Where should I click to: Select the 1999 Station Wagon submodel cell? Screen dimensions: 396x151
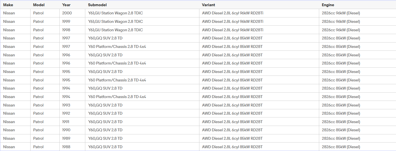point(142,21)
